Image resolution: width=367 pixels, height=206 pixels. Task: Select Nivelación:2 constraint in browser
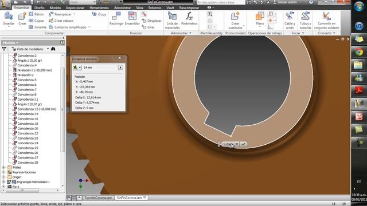(x=23, y=75)
